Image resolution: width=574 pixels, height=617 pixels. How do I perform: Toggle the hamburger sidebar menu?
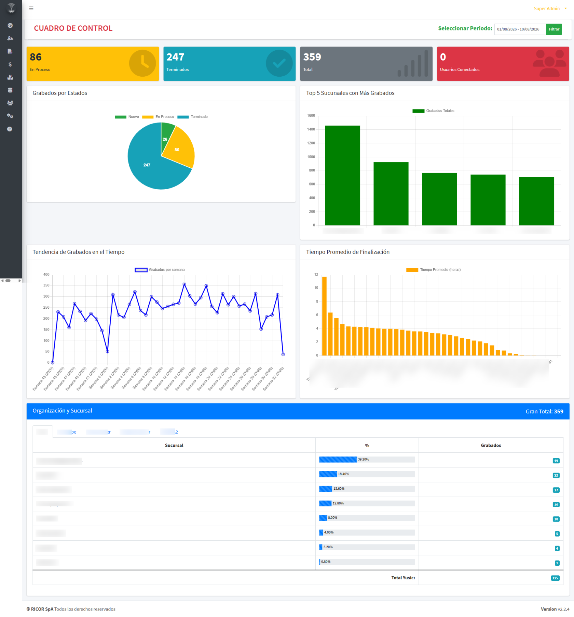click(x=31, y=9)
